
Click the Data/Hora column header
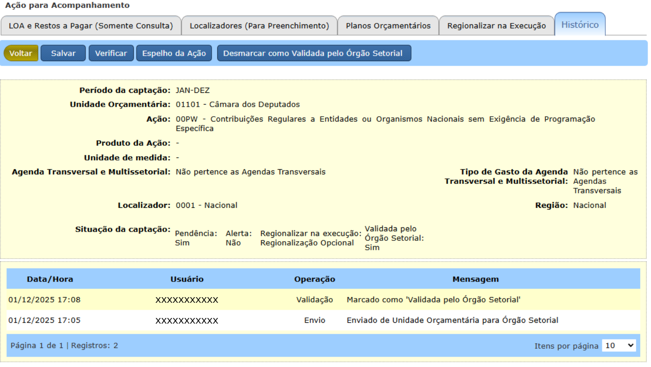[x=50, y=279]
